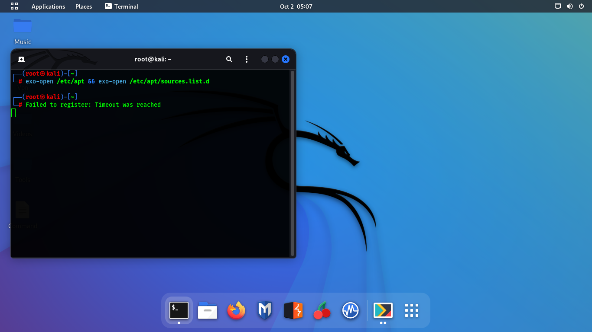Click the Terminal entry in the top panel
Viewport: 592px width, 332px height.
[x=121, y=6]
